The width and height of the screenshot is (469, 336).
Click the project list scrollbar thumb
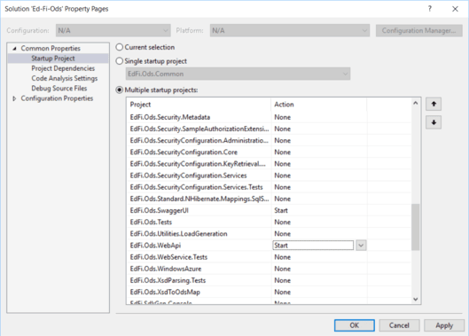point(415,227)
